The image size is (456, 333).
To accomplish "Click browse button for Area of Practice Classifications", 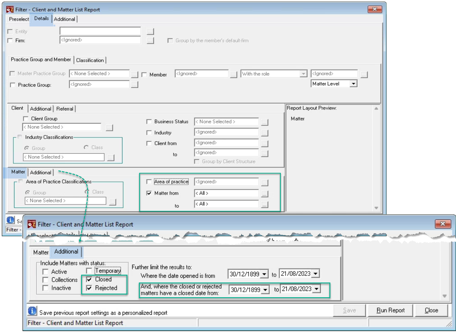I will point(112,202).
